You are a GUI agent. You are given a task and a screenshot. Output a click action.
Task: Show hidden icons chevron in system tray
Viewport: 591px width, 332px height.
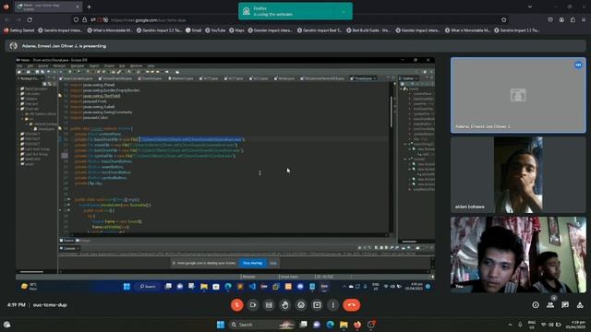[x=511, y=325]
